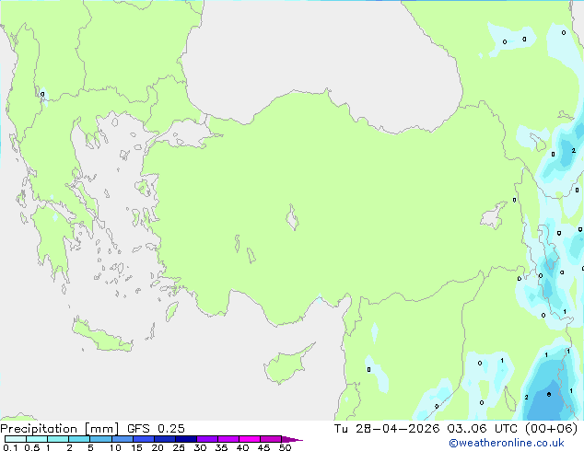584x451 pixels.
Task: Select the 0.5–1 mm legend color box
Action: pyautogui.click(x=37, y=439)
